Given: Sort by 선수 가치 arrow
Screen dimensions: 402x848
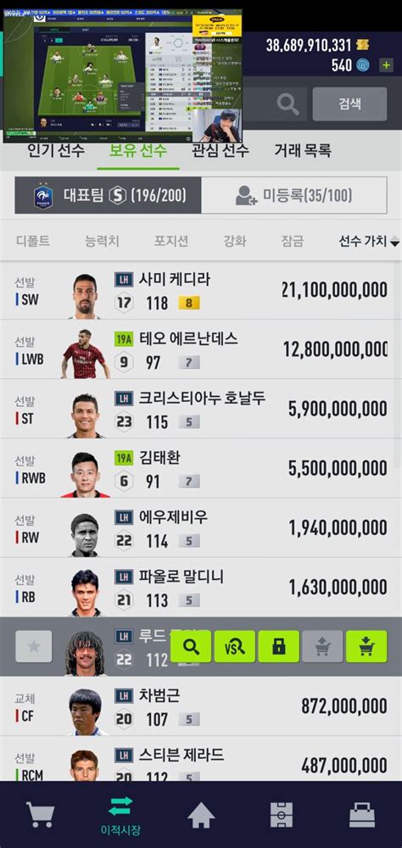Looking at the screenshot, I should [x=395, y=241].
